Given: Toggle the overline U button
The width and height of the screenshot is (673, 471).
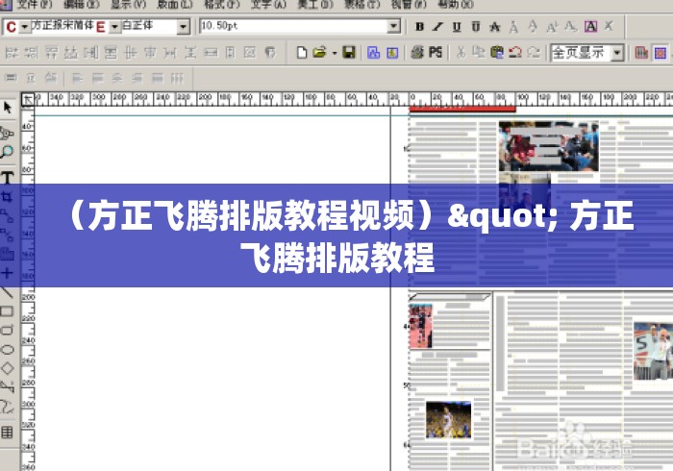Looking at the screenshot, I should click(x=476, y=27).
